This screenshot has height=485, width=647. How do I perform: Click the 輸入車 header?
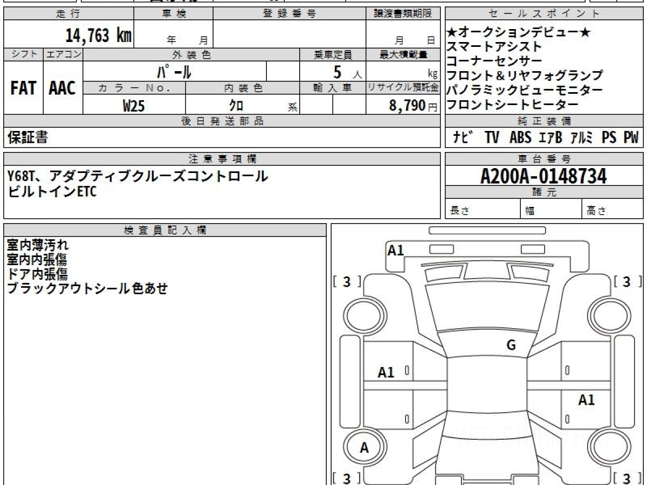(x=333, y=88)
